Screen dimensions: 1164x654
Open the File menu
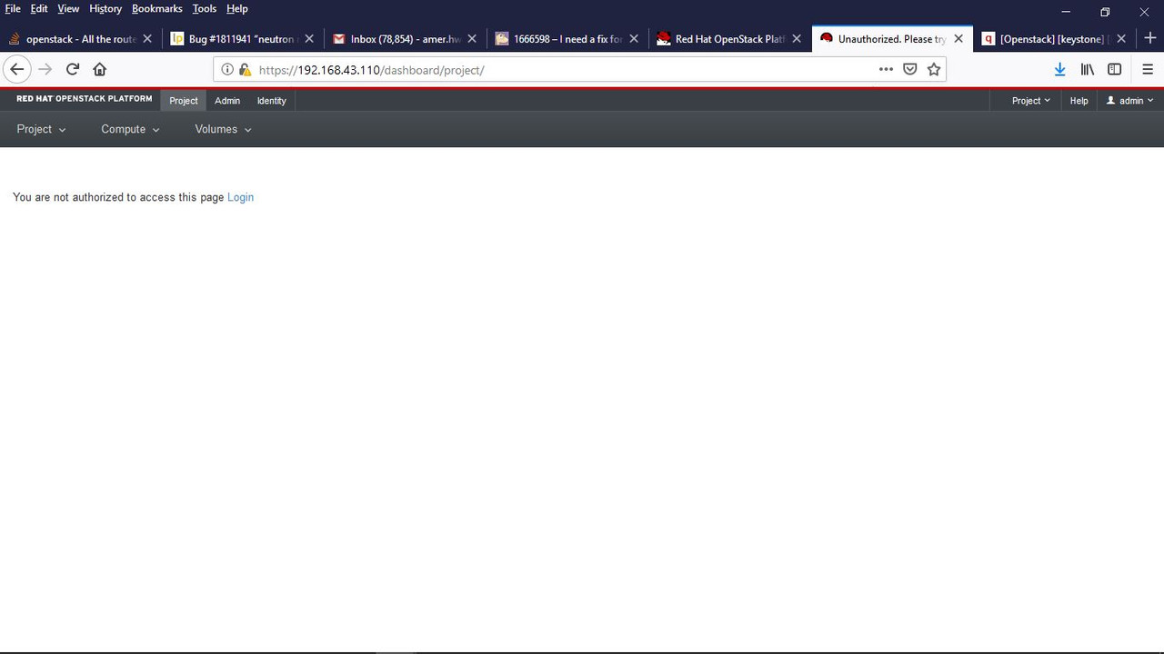13,9
